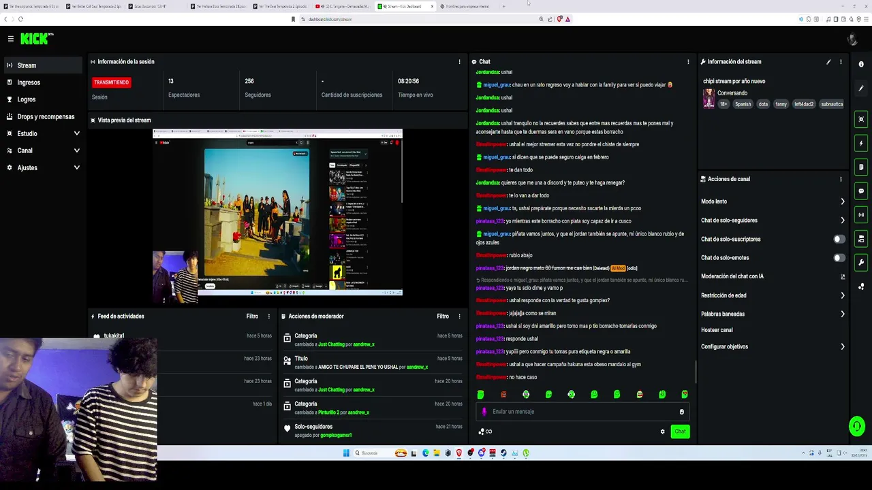The height and width of the screenshot is (490, 872).
Task: Toggle the document panel icon in right rail
Action: click(x=861, y=167)
